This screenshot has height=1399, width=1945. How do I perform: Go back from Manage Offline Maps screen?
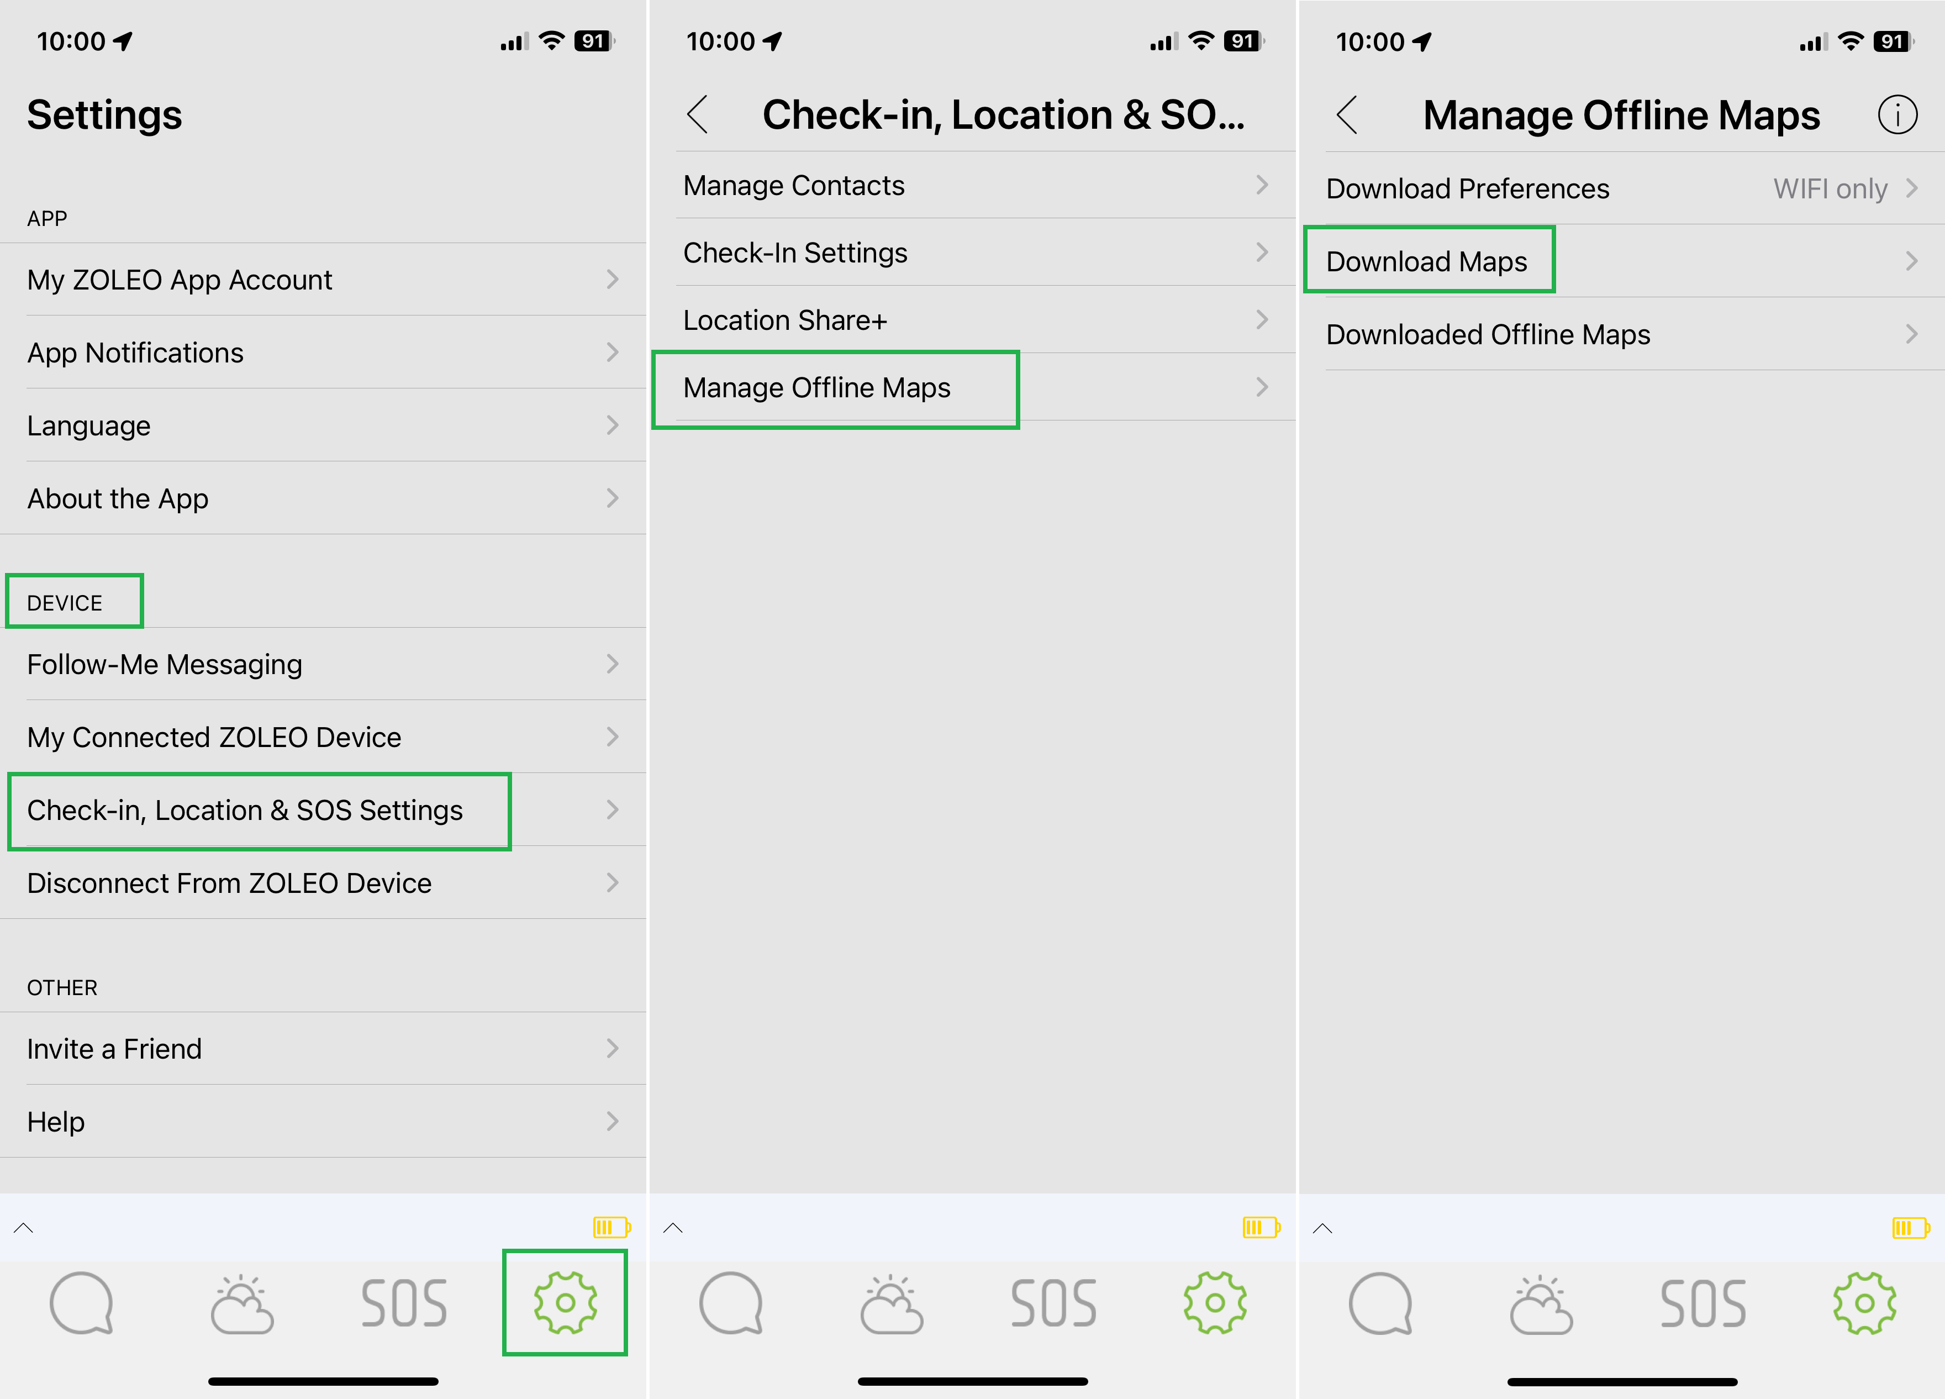coord(1346,114)
